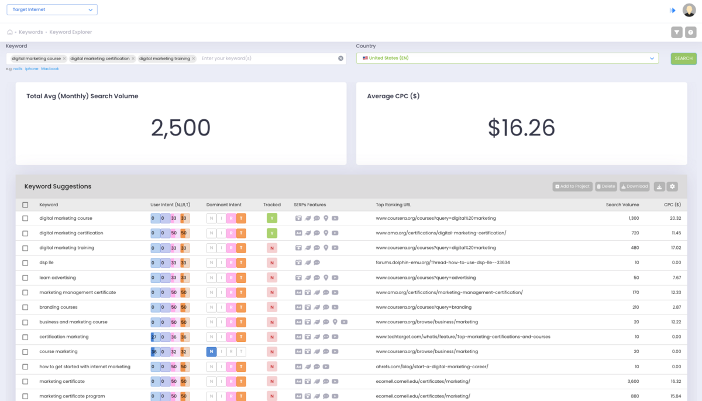Open the user profile avatar
702x401 pixels.
click(x=689, y=10)
